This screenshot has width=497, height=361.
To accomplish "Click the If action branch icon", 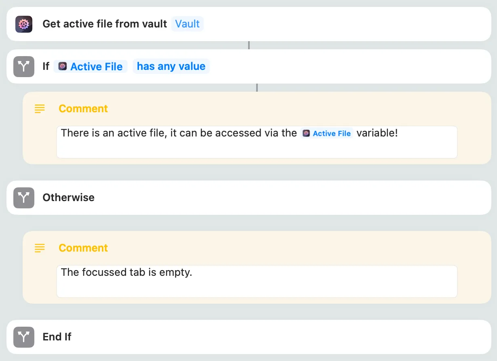I will tap(24, 67).
